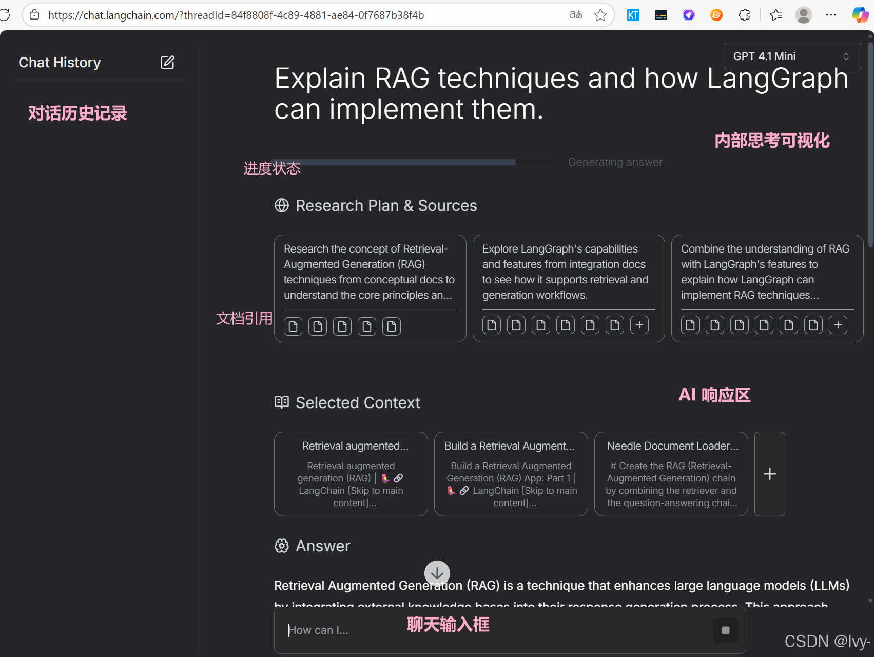
Task: Open the GPT 4.1 Mini model dropdown
Action: 792,56
